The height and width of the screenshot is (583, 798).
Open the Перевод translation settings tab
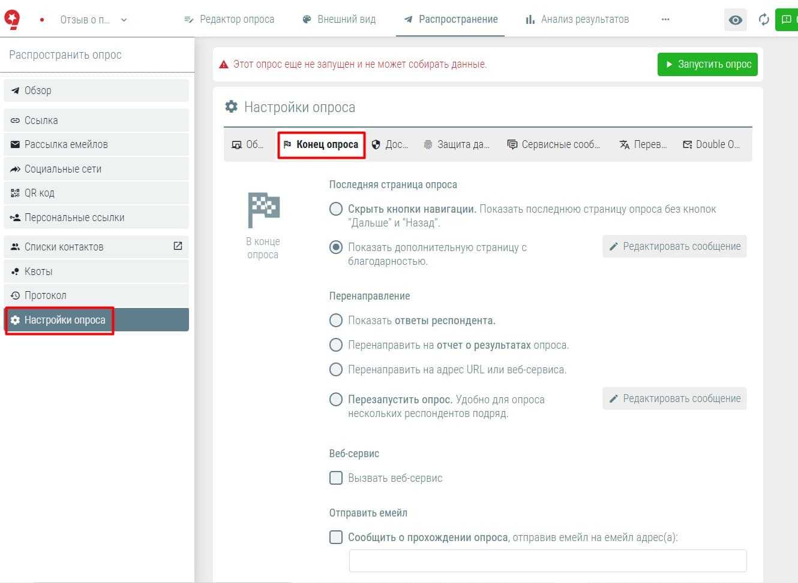pyautogui.click(x=643, y=144)
